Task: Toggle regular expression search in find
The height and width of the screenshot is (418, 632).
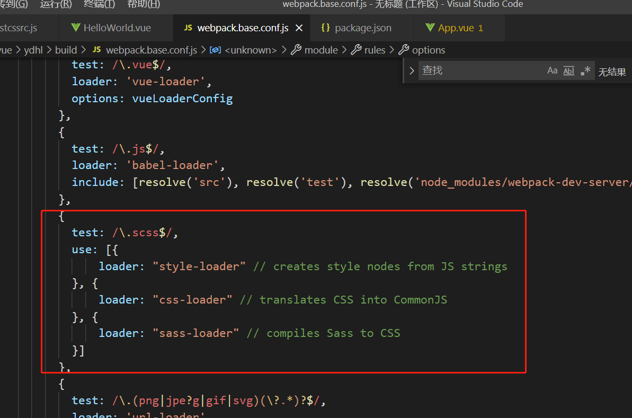Action: 585,70
